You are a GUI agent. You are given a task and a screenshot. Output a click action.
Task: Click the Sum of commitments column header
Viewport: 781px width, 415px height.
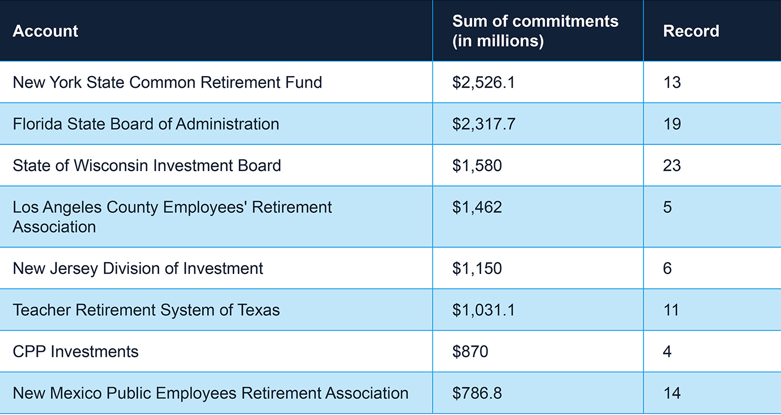535,31
